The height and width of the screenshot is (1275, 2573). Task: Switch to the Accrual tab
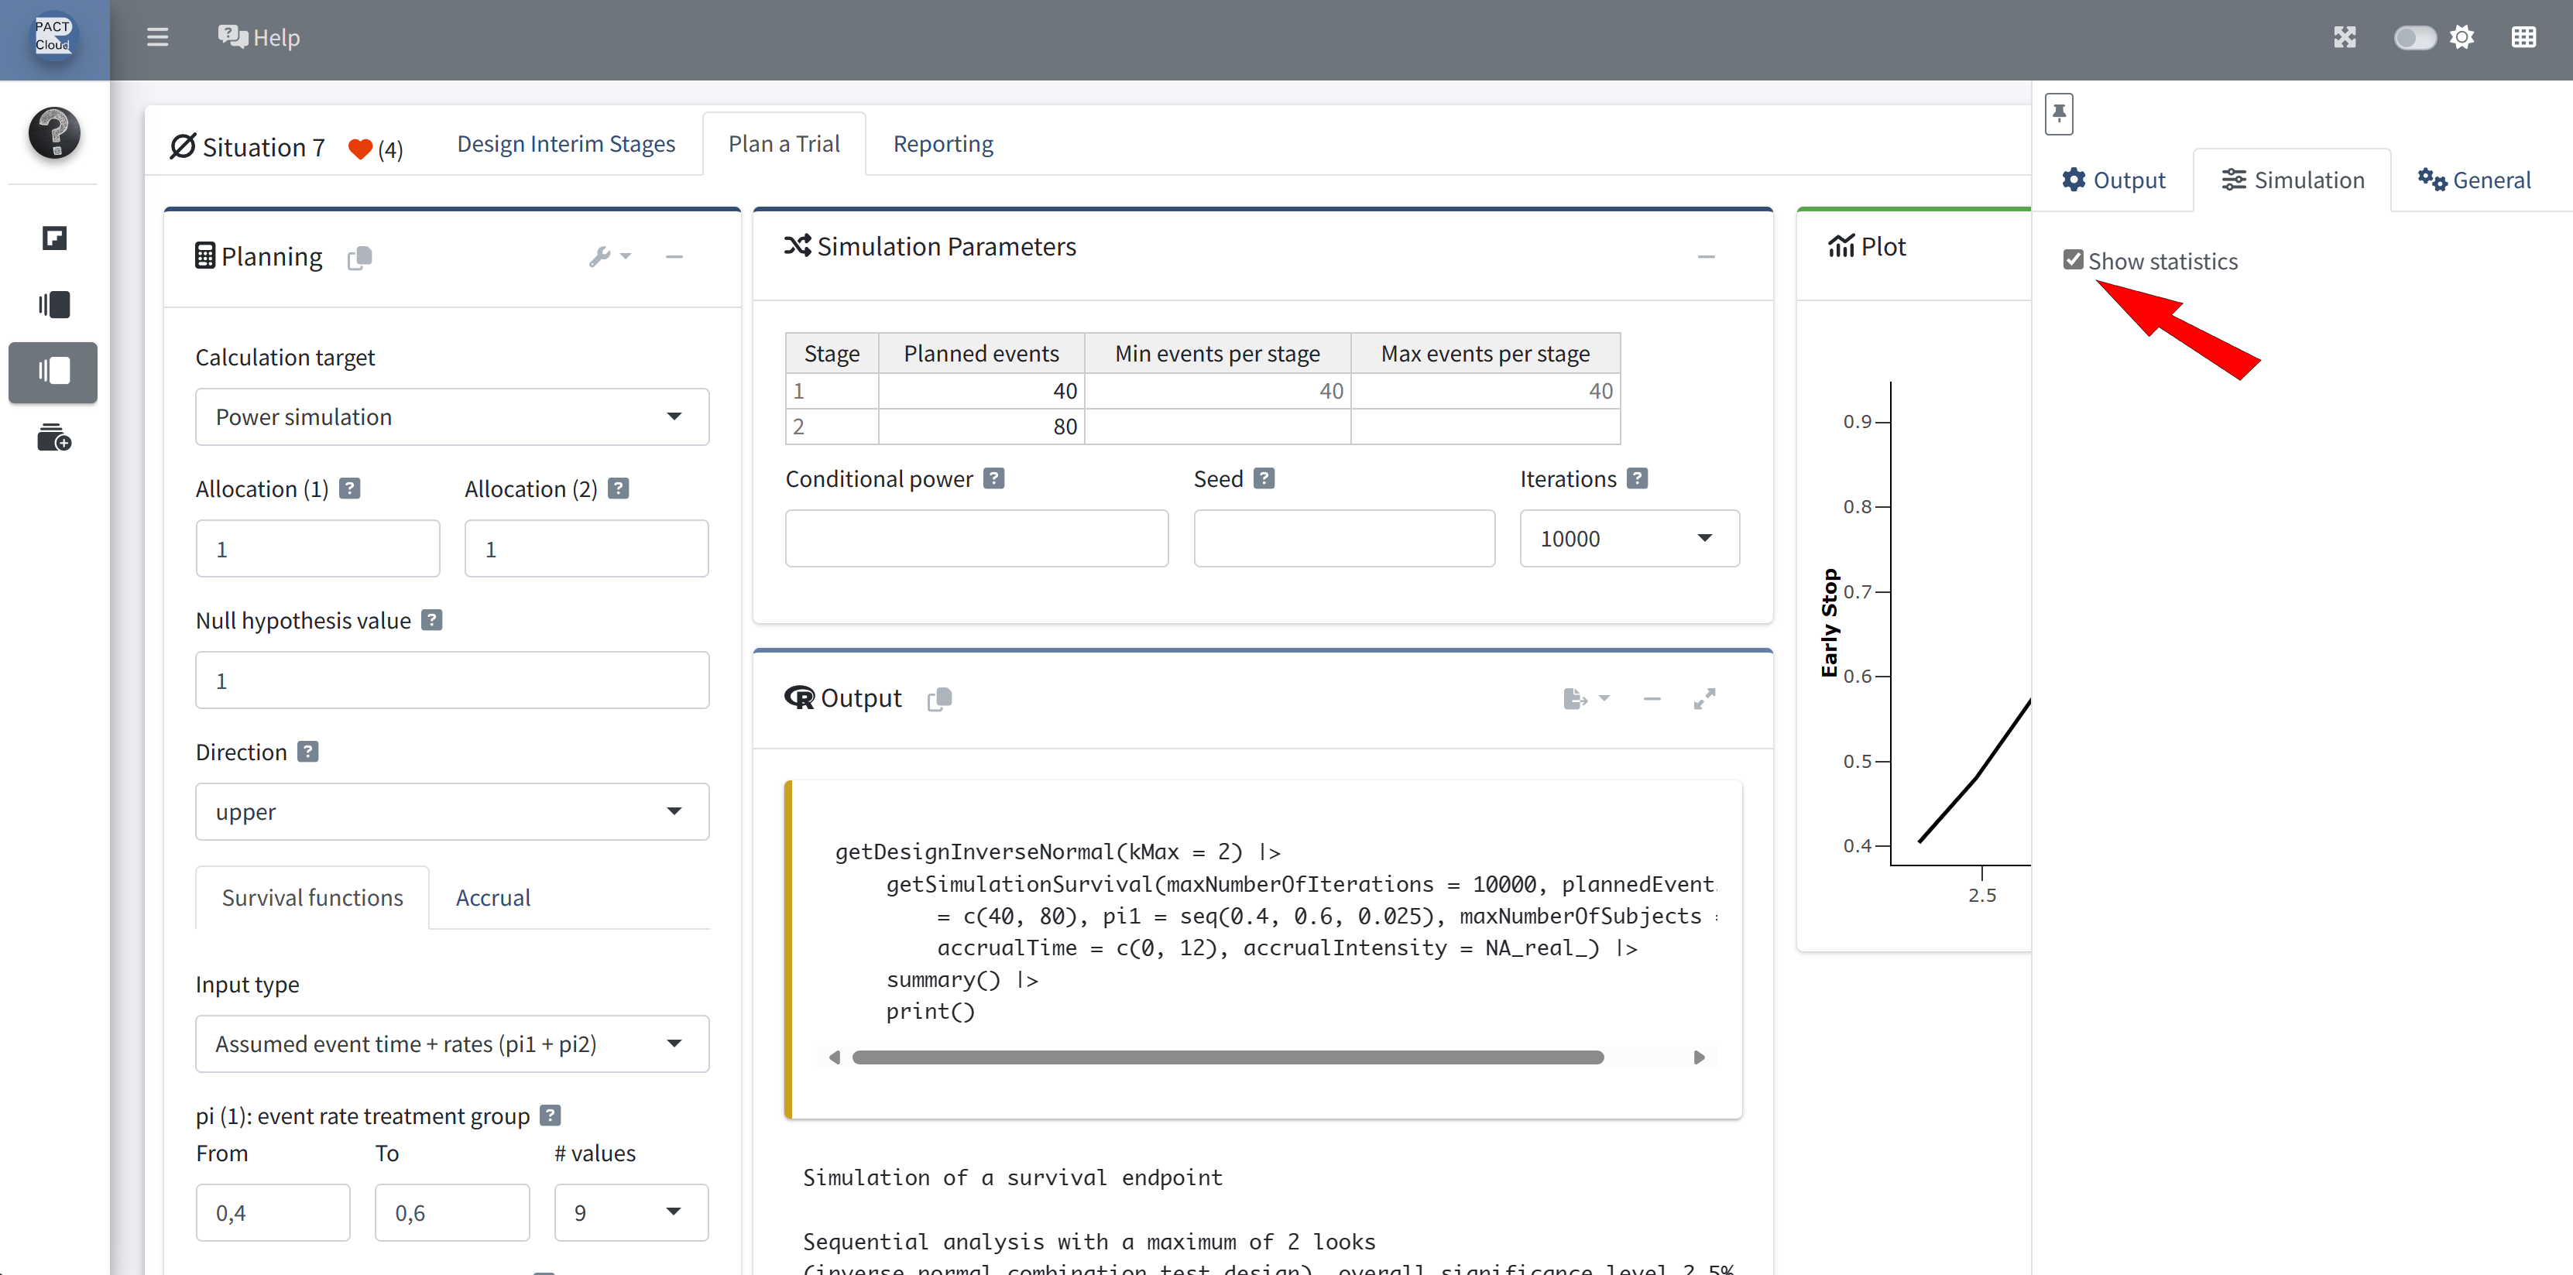tap(492, 897)
